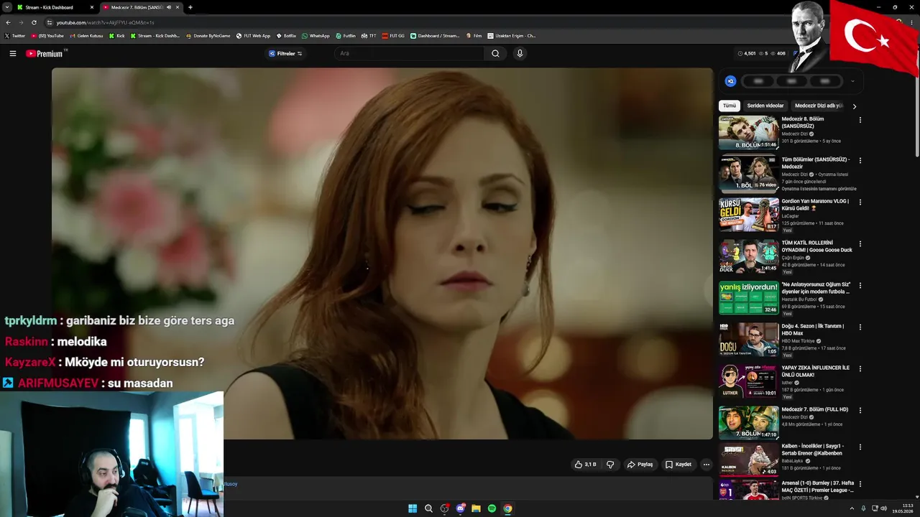The width and height of the screenshot is (920, 517).
Task: Like the video with the thumbs-up
Action: click(x=585, y=465)
